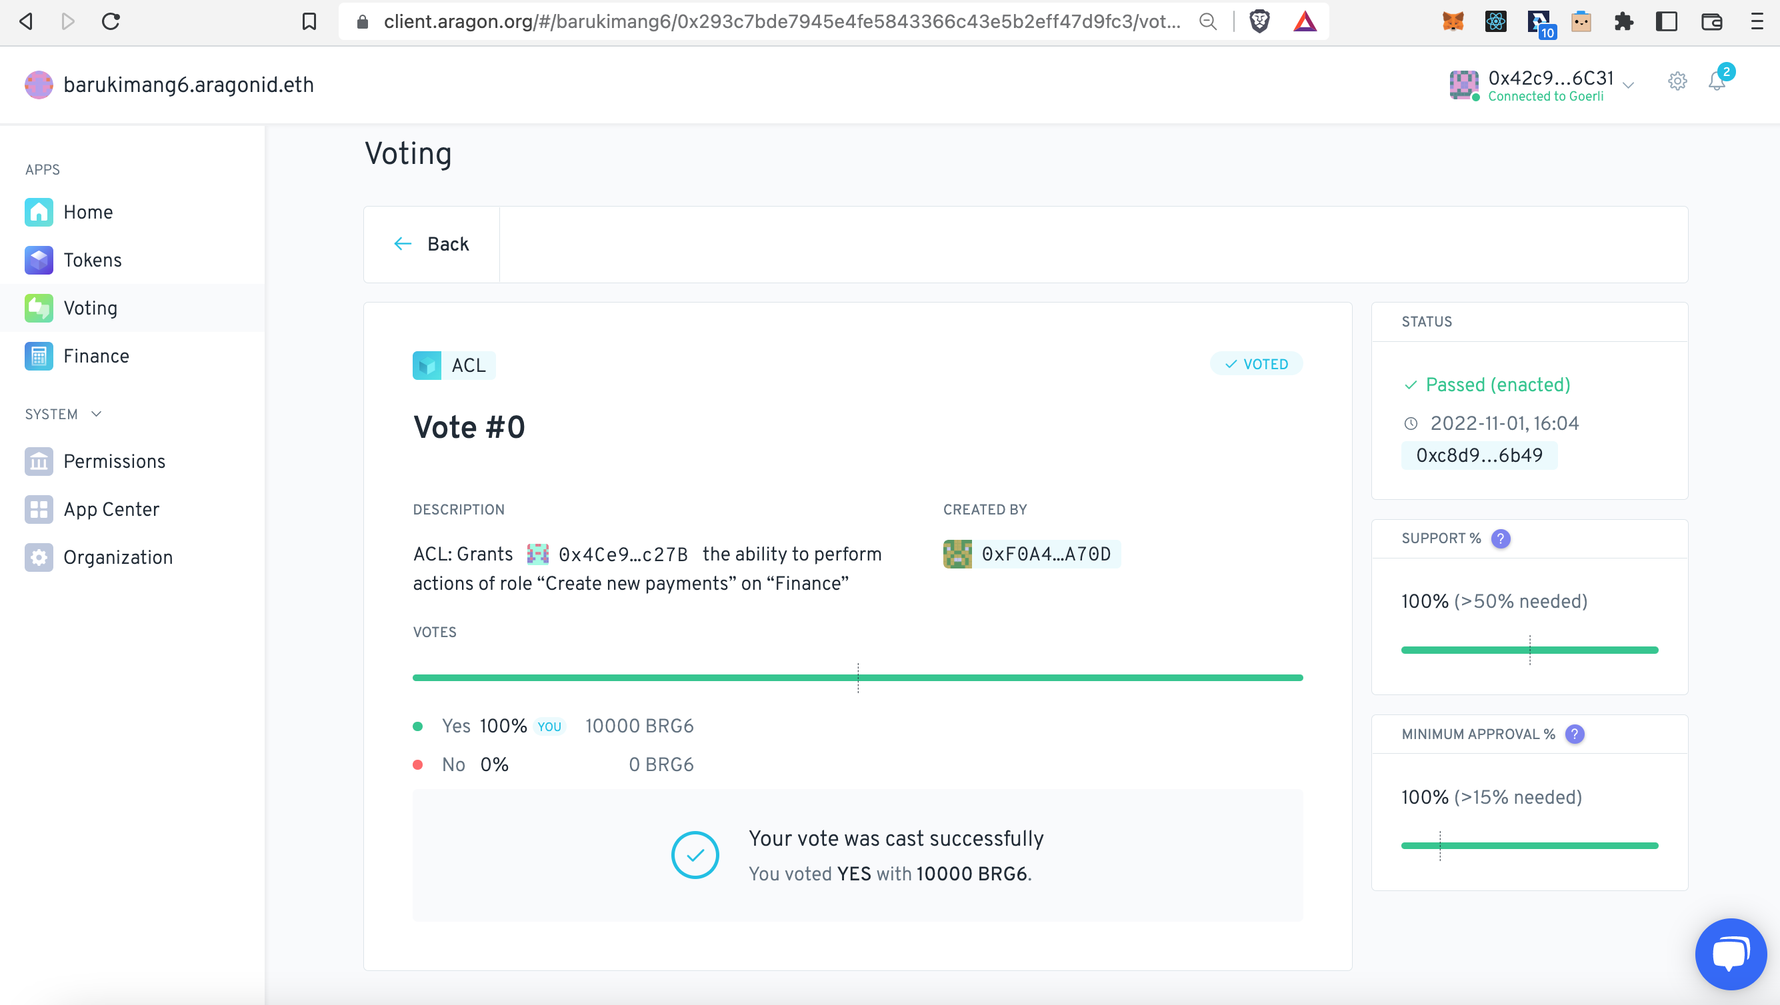
Task: Click the votes progress bar
Action: tap(857, 678)
